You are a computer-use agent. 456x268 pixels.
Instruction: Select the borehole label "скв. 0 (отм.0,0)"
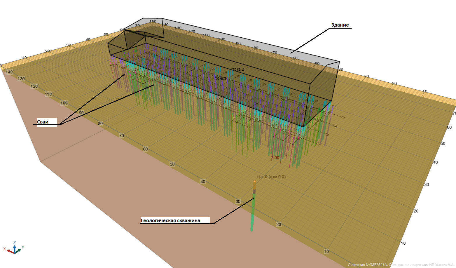coord(271,177)
